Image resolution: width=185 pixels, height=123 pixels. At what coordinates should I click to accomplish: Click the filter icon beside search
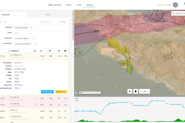click(x=61, y=22)
